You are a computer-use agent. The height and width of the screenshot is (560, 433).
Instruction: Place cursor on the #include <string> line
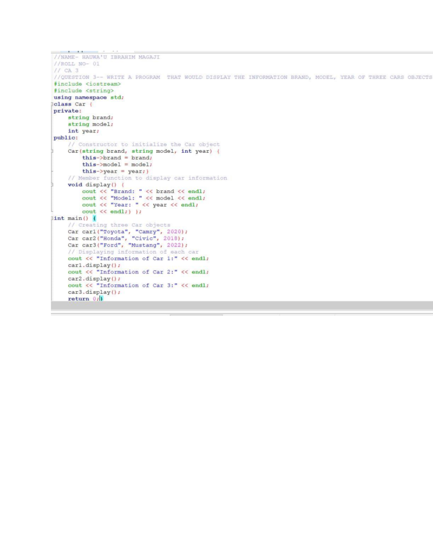coord(83,91)
